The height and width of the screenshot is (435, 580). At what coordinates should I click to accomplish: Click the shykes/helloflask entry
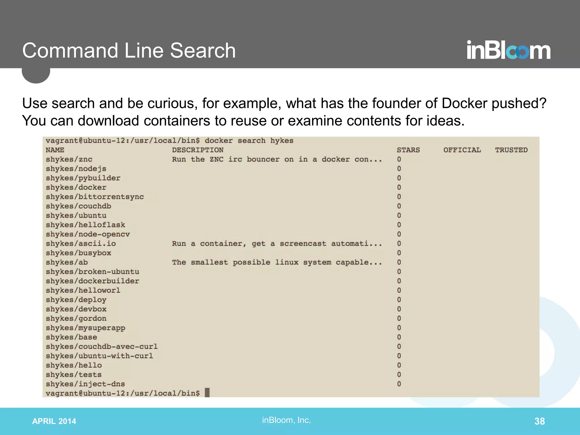click(86, 225)
